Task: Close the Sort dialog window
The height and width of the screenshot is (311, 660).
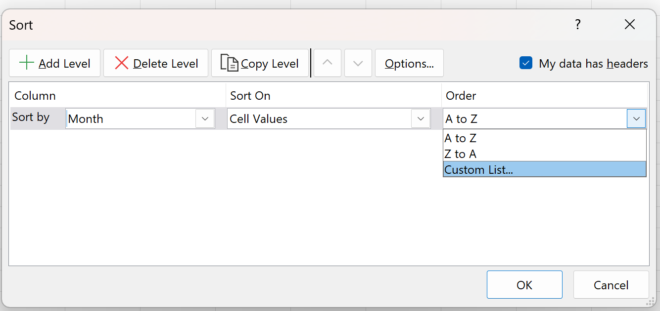Action: click(630, 24)
